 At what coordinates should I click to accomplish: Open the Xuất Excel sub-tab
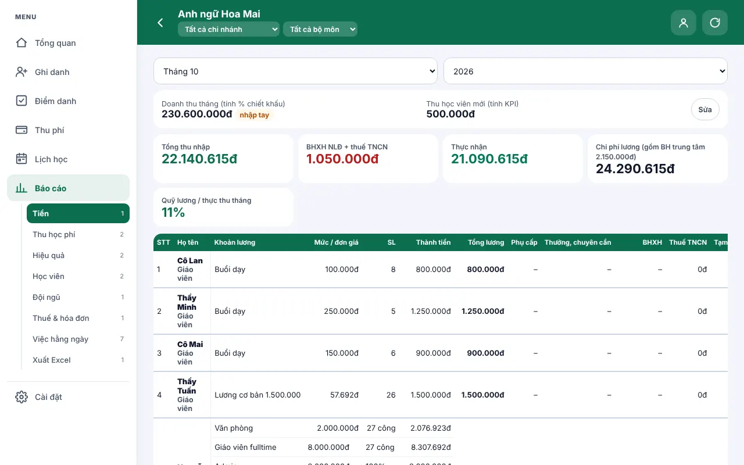(x=78, y=360)
